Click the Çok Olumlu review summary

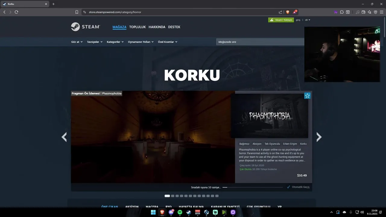click(245, 169)
